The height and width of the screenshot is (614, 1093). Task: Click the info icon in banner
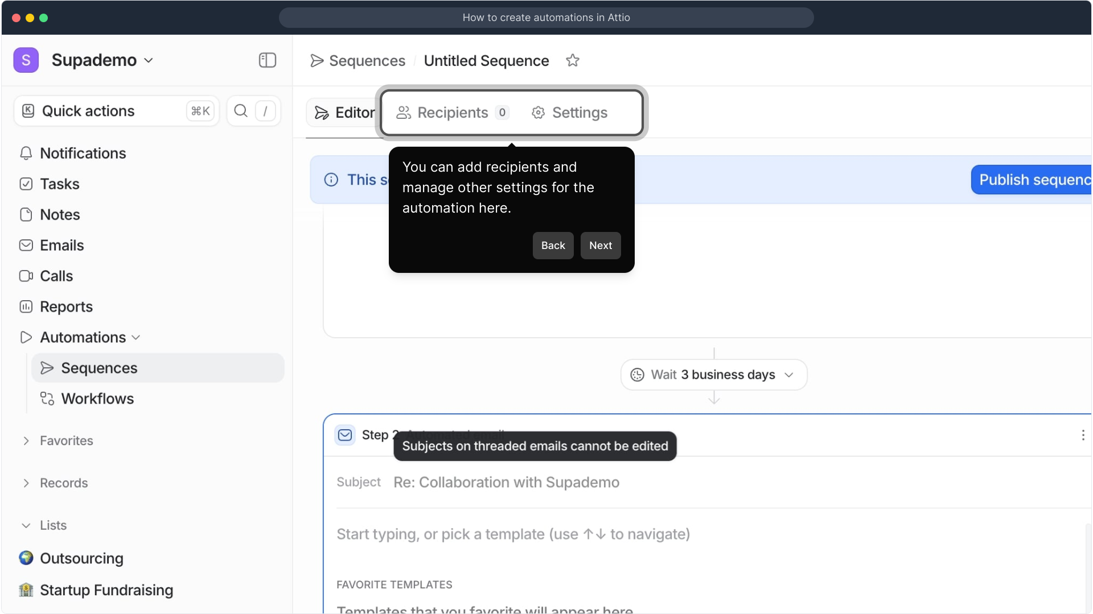[331, 180]
